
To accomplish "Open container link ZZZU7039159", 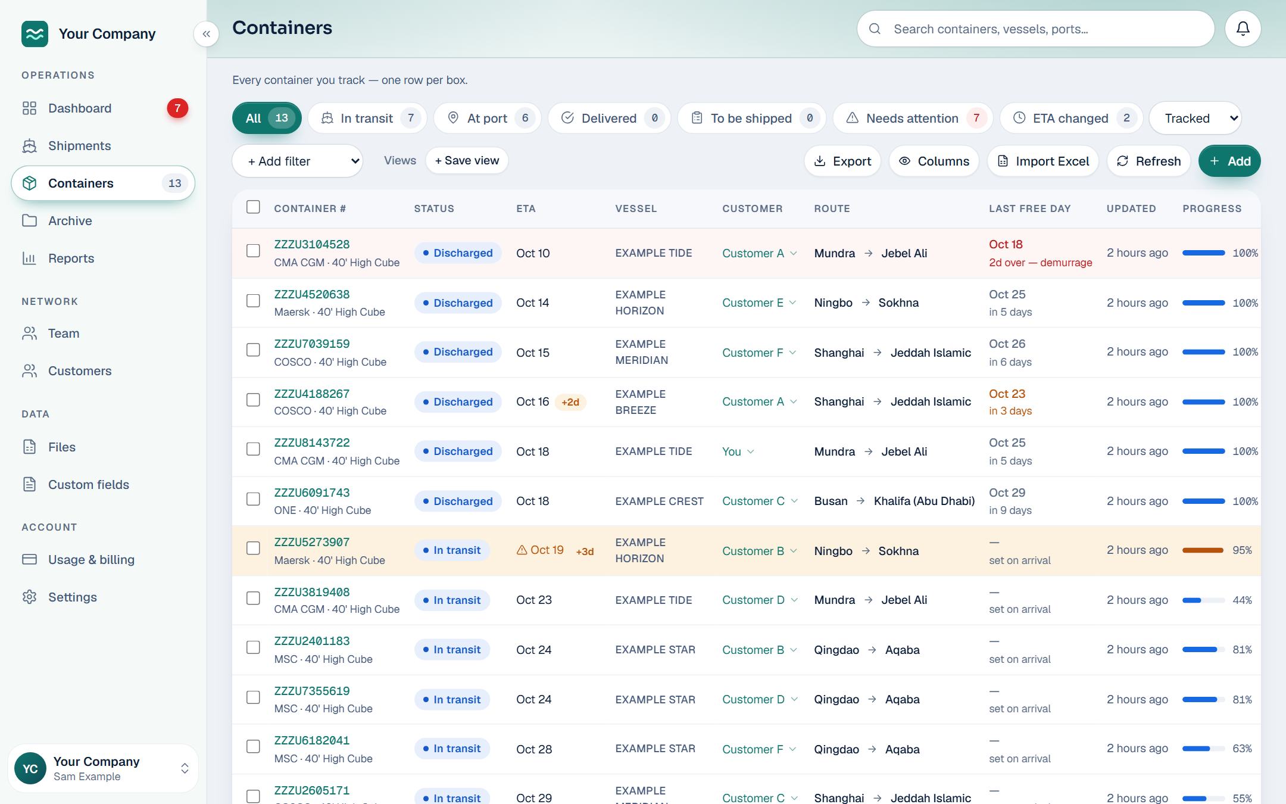I will click(312, 344).
